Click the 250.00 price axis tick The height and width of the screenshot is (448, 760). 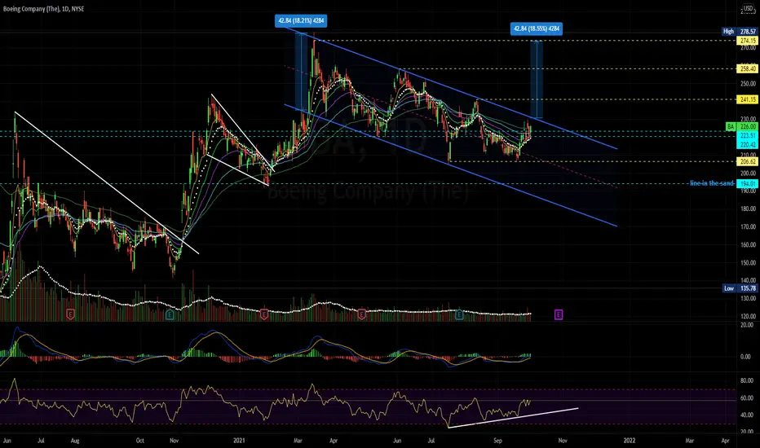click(748, 84)
